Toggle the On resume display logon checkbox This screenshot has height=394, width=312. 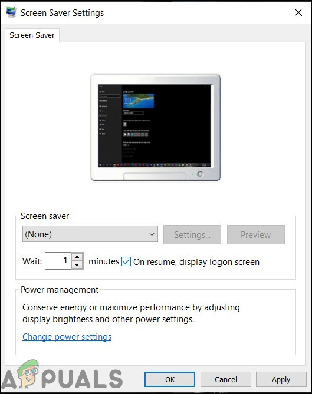(x=126, y=261)
